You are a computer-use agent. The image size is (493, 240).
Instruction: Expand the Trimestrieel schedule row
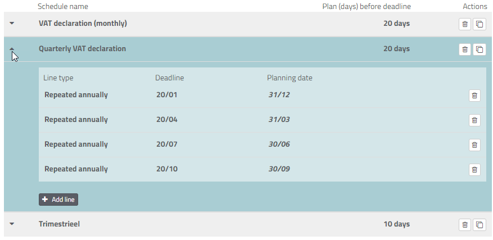[12, 224]
